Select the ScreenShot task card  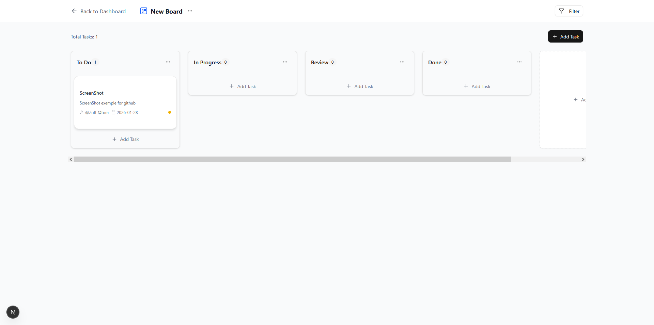point(125,102)
